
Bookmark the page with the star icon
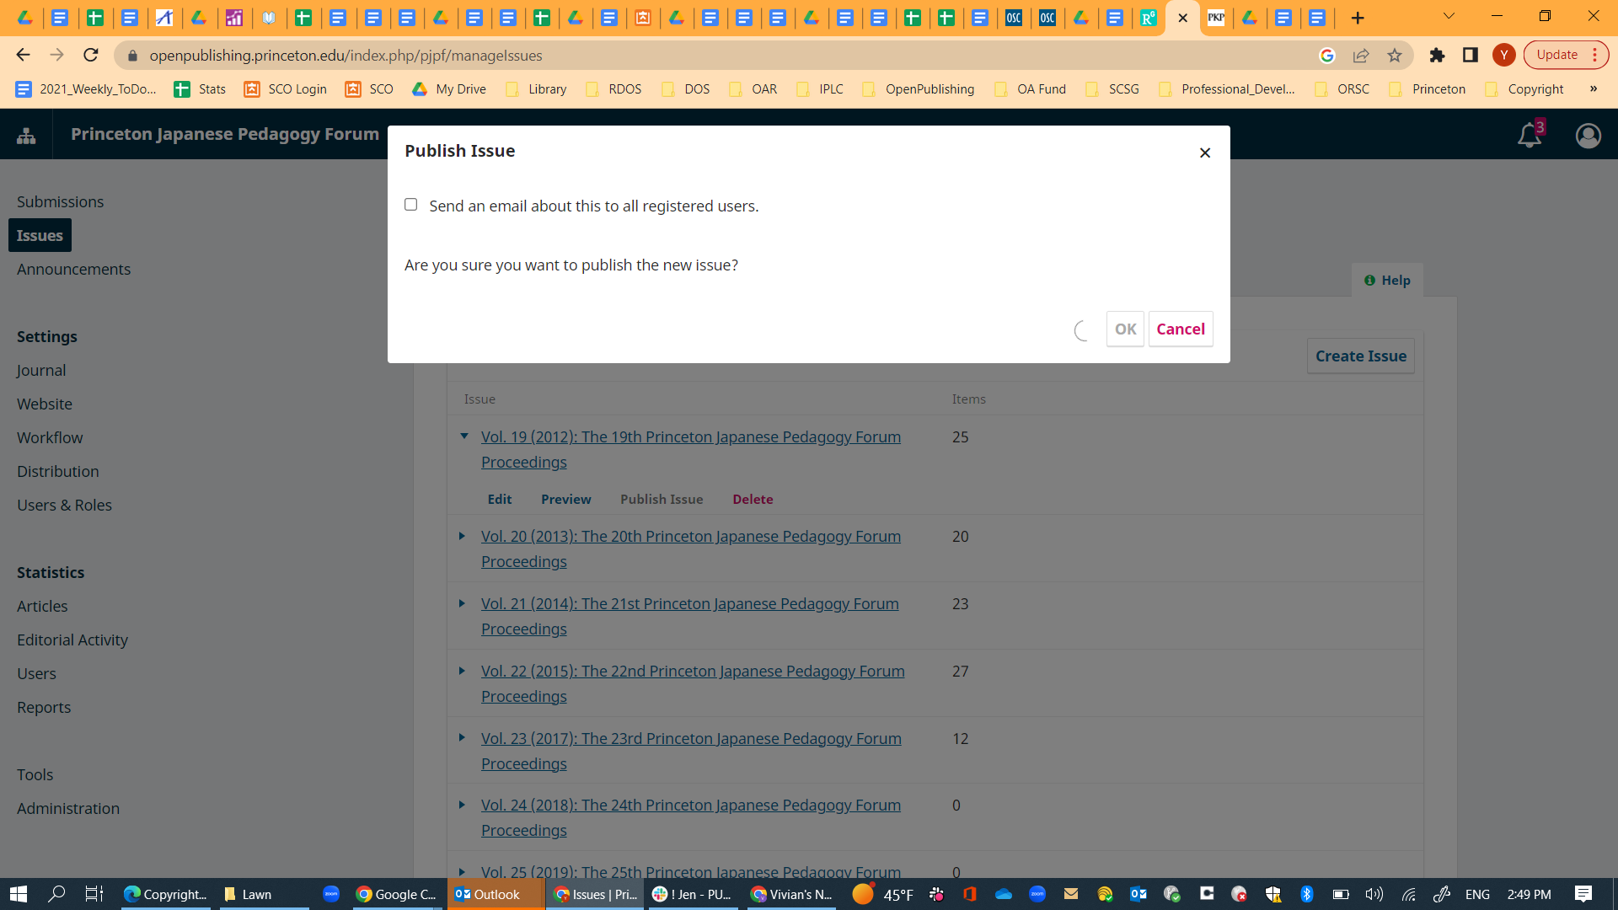[x=1395, y=55]
